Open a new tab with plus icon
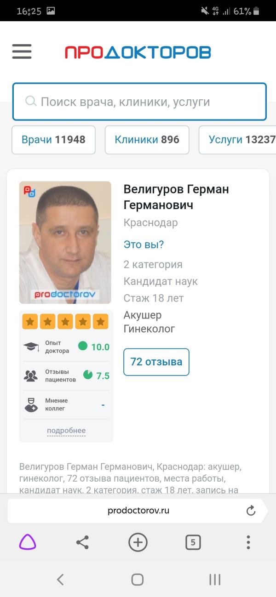Screen dimensions: 276x597 [x=138, y=542]
